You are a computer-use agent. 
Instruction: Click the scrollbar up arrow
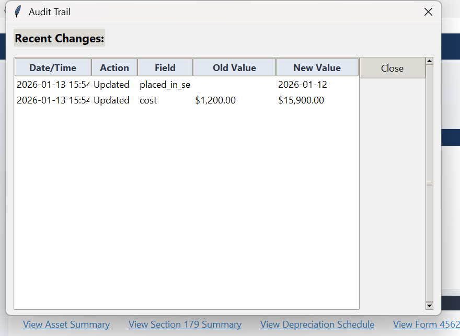(429, 60)
